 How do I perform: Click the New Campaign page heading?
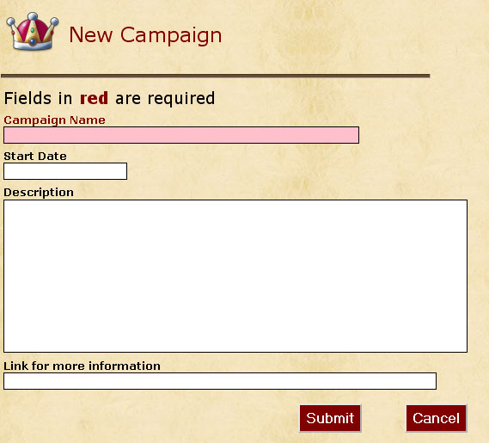pos(145,35)
